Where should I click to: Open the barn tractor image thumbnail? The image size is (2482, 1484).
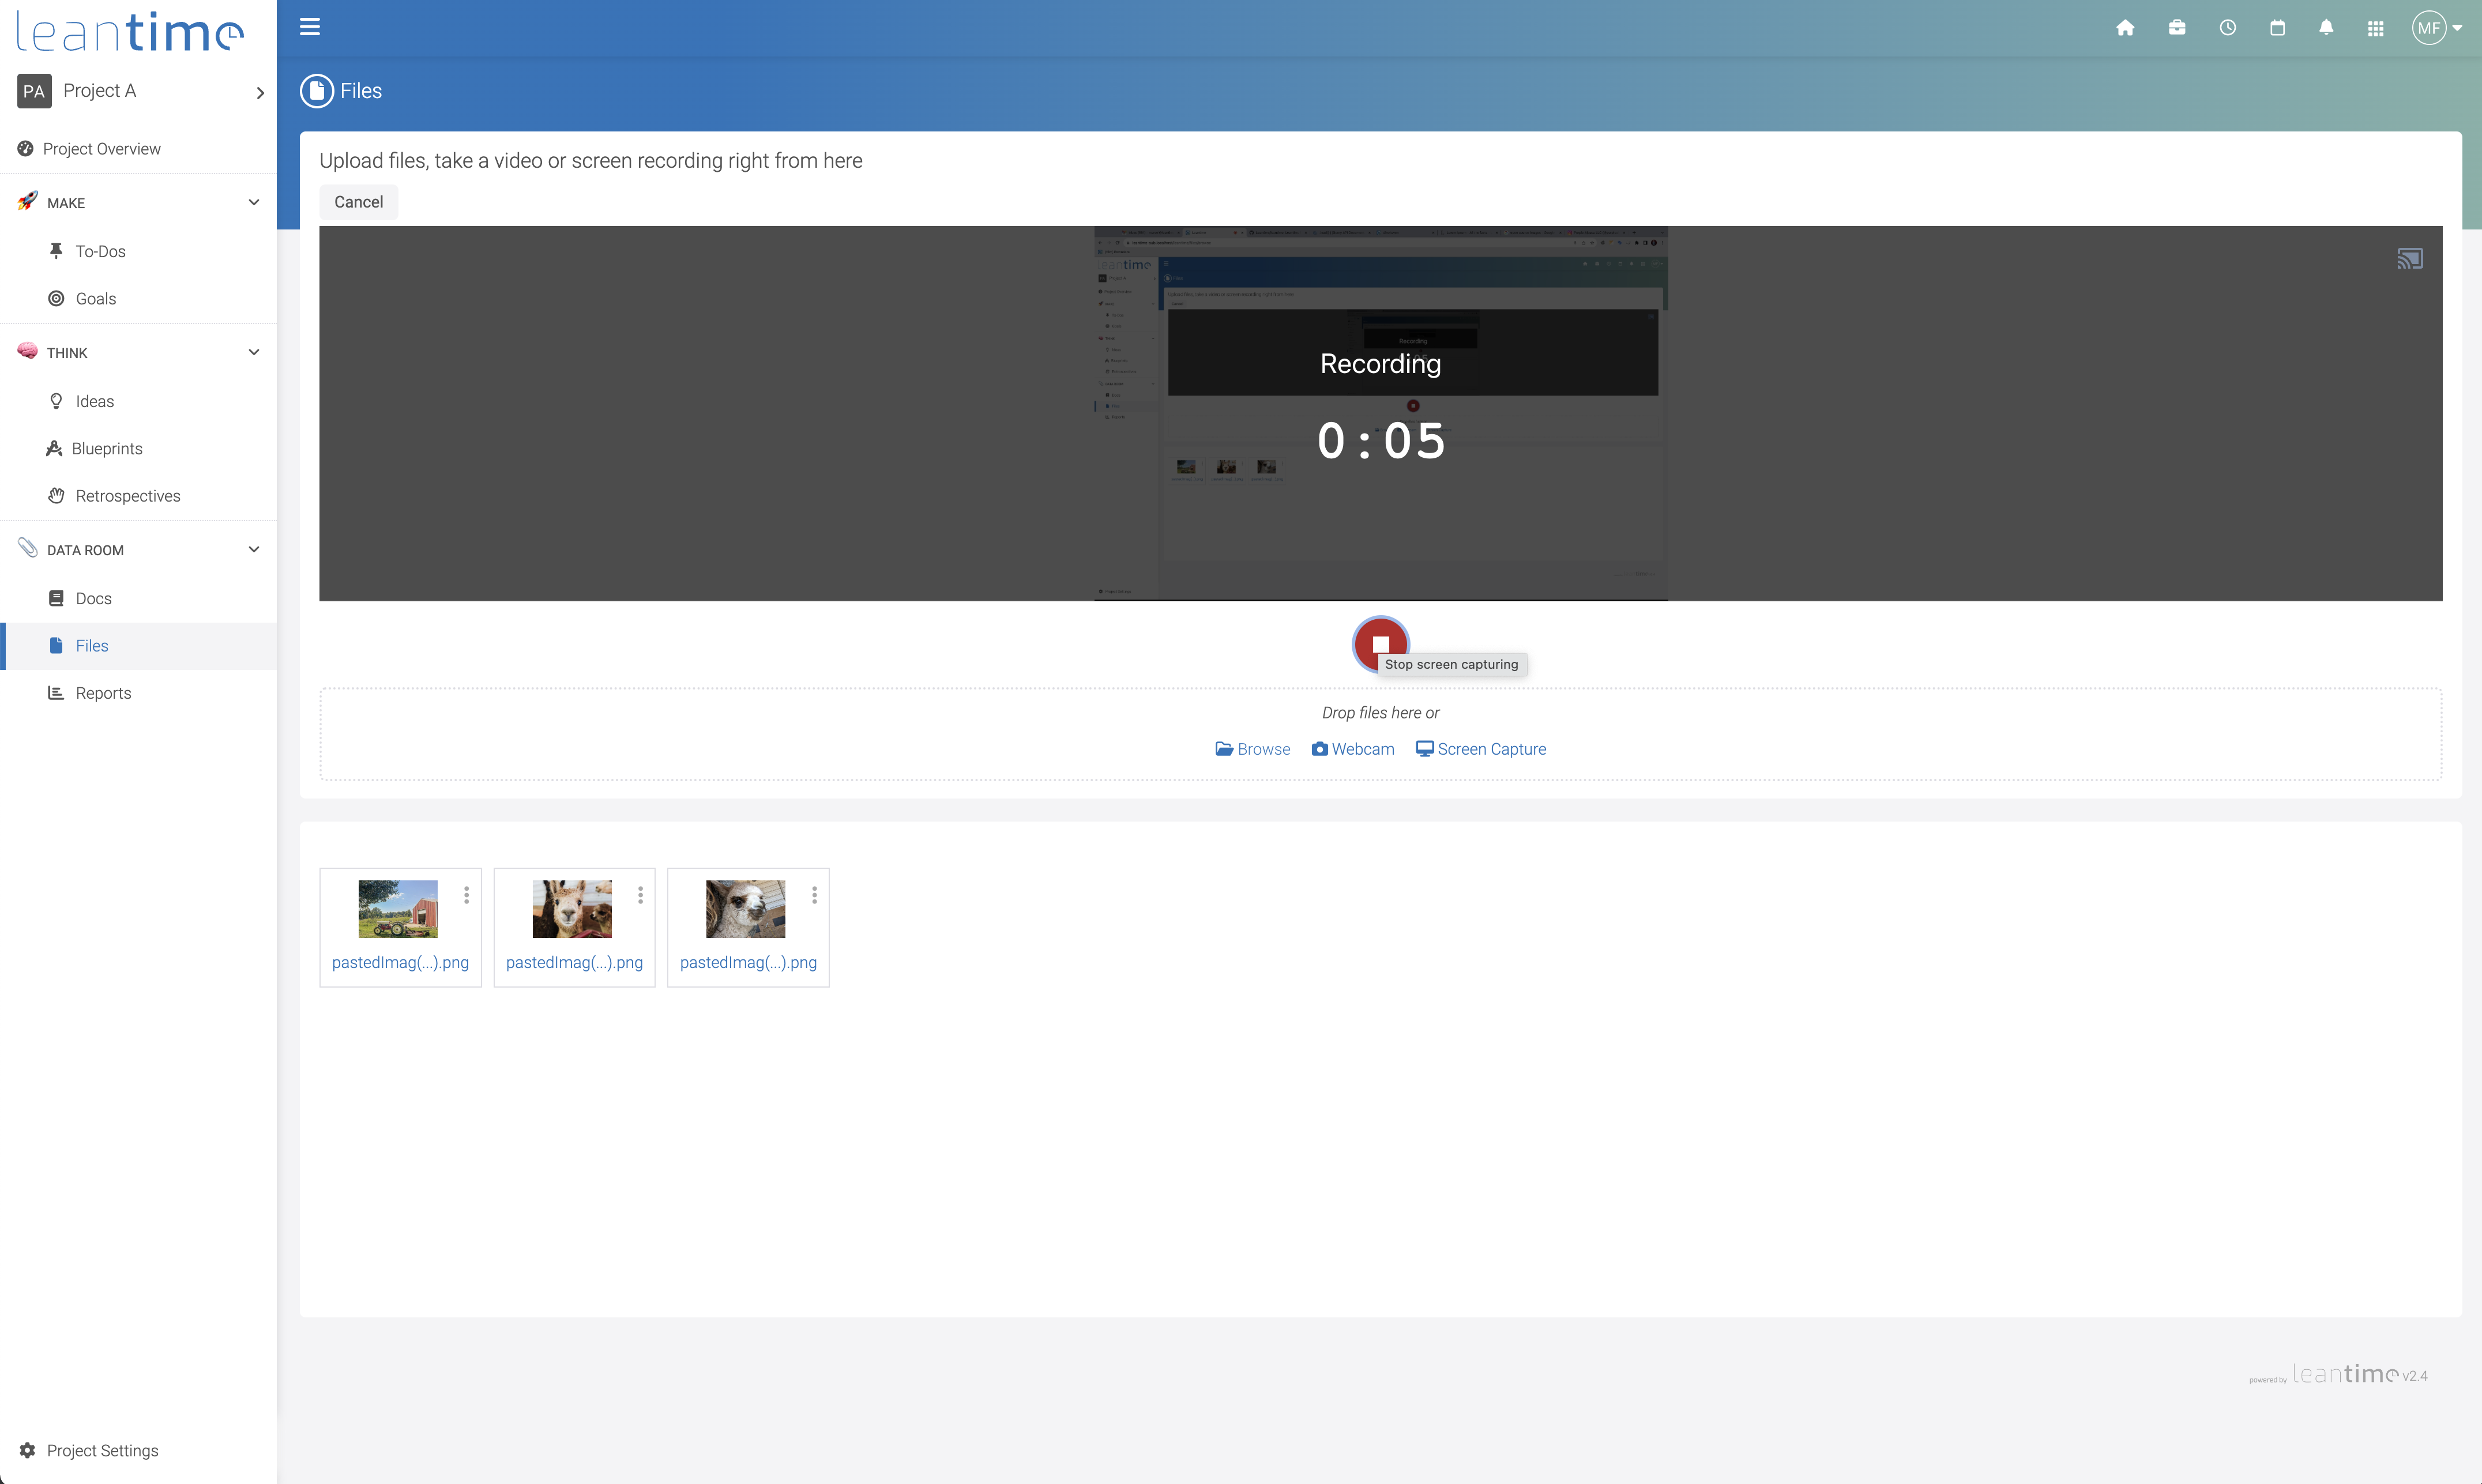pos(398,908)
